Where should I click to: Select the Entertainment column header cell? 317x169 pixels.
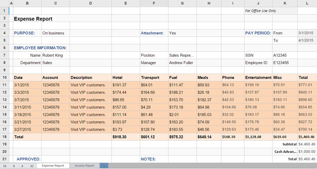258,77
